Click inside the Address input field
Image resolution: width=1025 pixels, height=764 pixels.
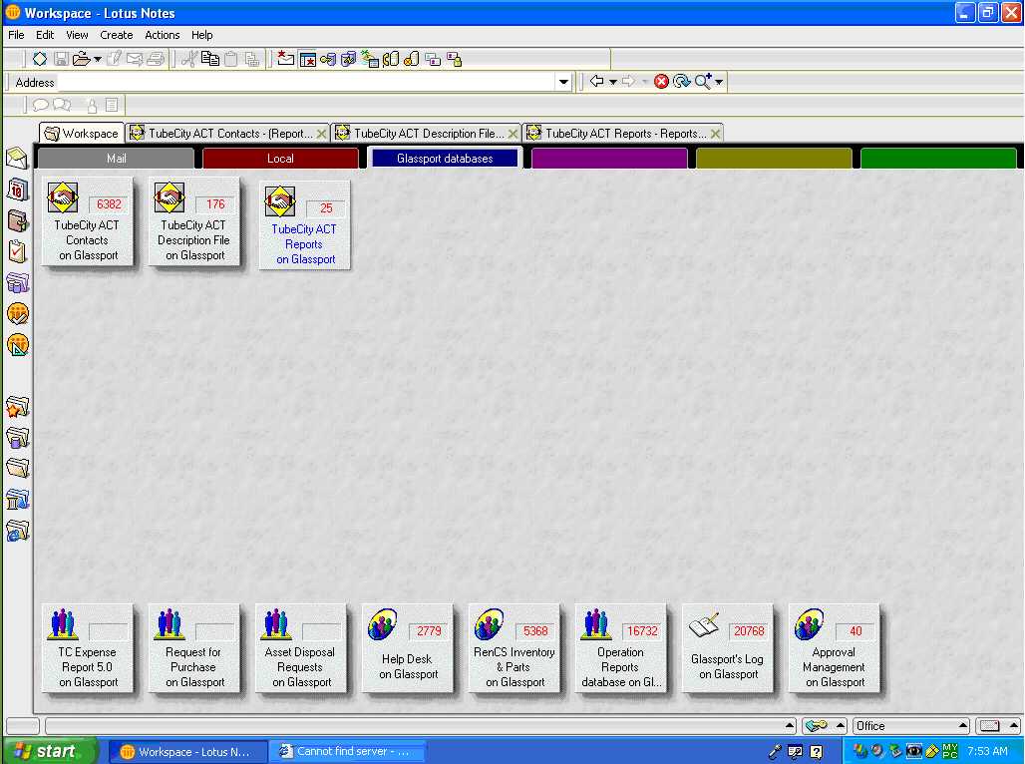(x=306, y=82)
